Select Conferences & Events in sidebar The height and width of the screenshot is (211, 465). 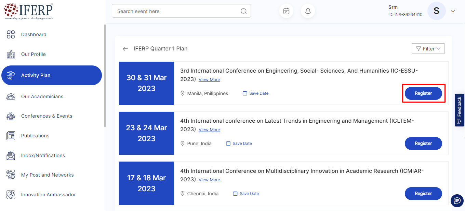click(x=46, y=116)
